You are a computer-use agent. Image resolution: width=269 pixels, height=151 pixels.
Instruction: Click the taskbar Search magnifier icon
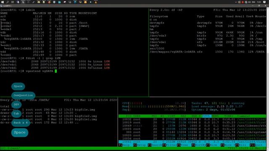[8, 2]
